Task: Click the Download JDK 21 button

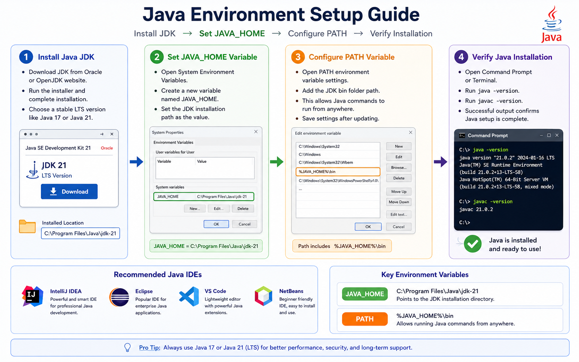Action: [69, 192]
